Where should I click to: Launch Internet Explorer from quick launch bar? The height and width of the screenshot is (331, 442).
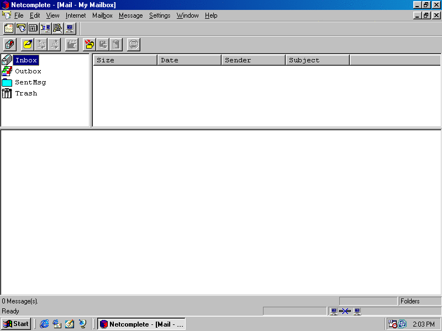(x=45, y=324)
